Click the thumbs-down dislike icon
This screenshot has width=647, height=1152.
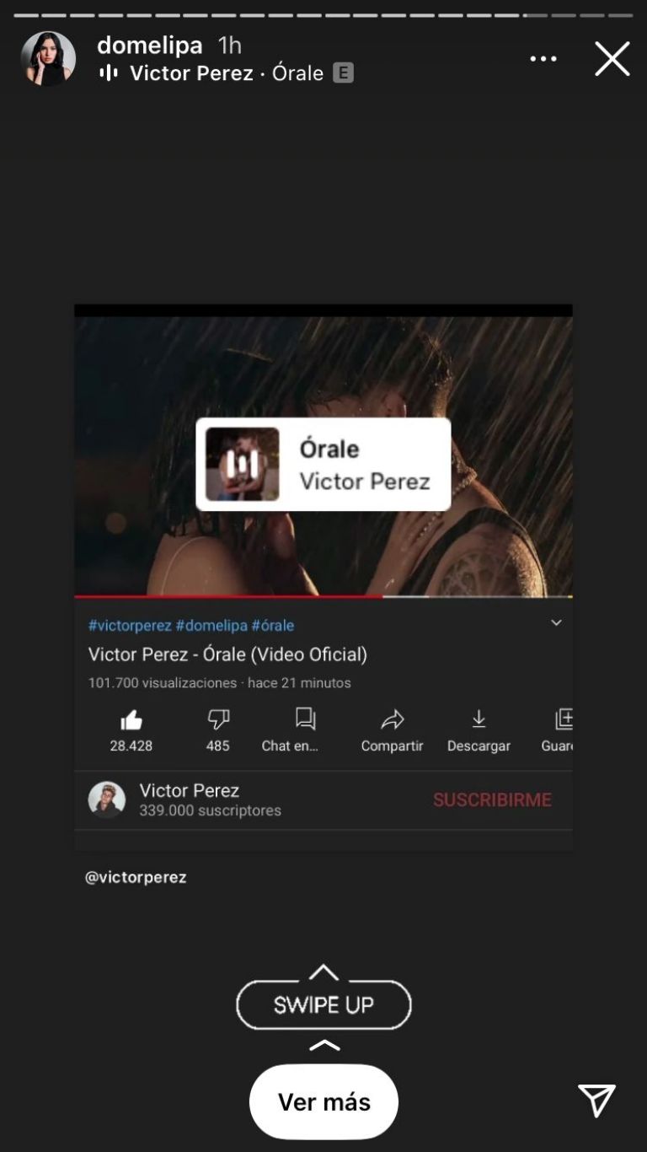[x=218, y=719]
